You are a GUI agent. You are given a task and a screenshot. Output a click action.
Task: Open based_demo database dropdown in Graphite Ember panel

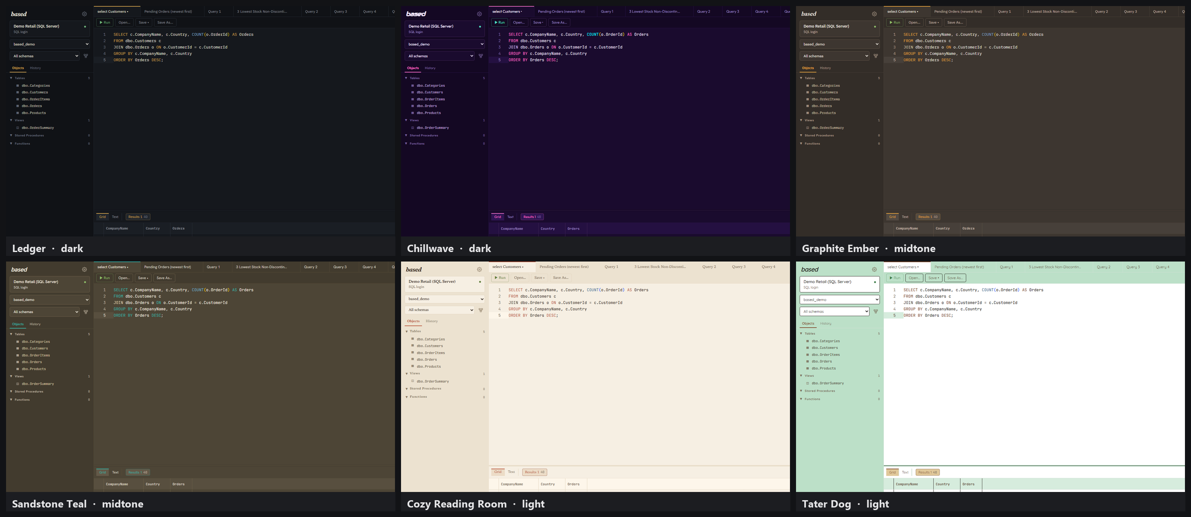840,44
